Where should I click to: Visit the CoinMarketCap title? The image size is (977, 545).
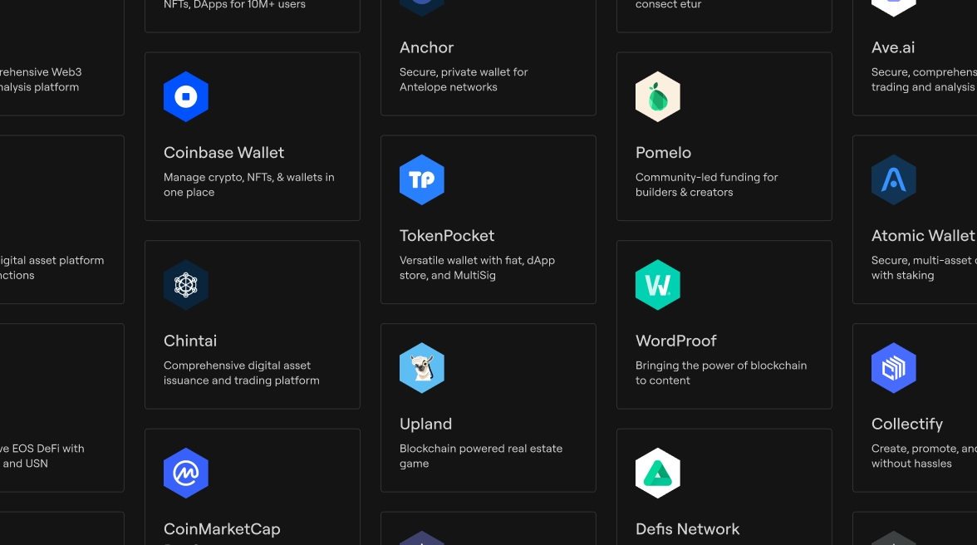[x=222, y=529]
